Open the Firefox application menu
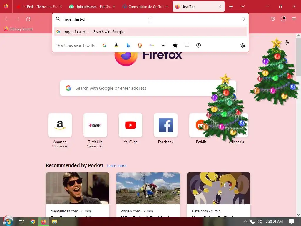The width and height of the screenshot is (301, 226). pos(294,19)
